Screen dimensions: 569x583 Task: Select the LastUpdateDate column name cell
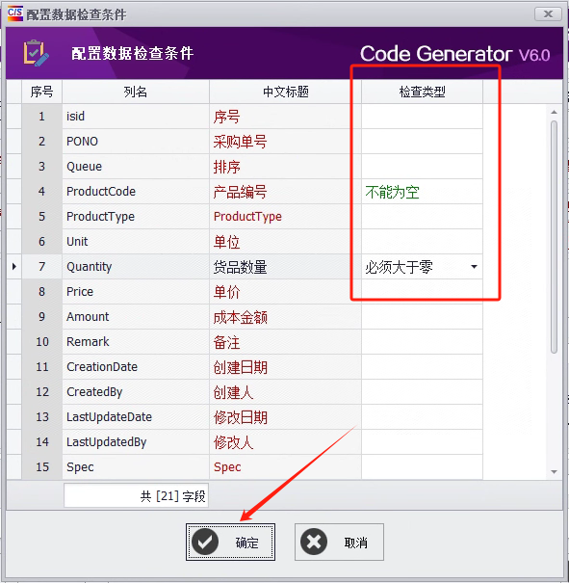coord(136,417)
